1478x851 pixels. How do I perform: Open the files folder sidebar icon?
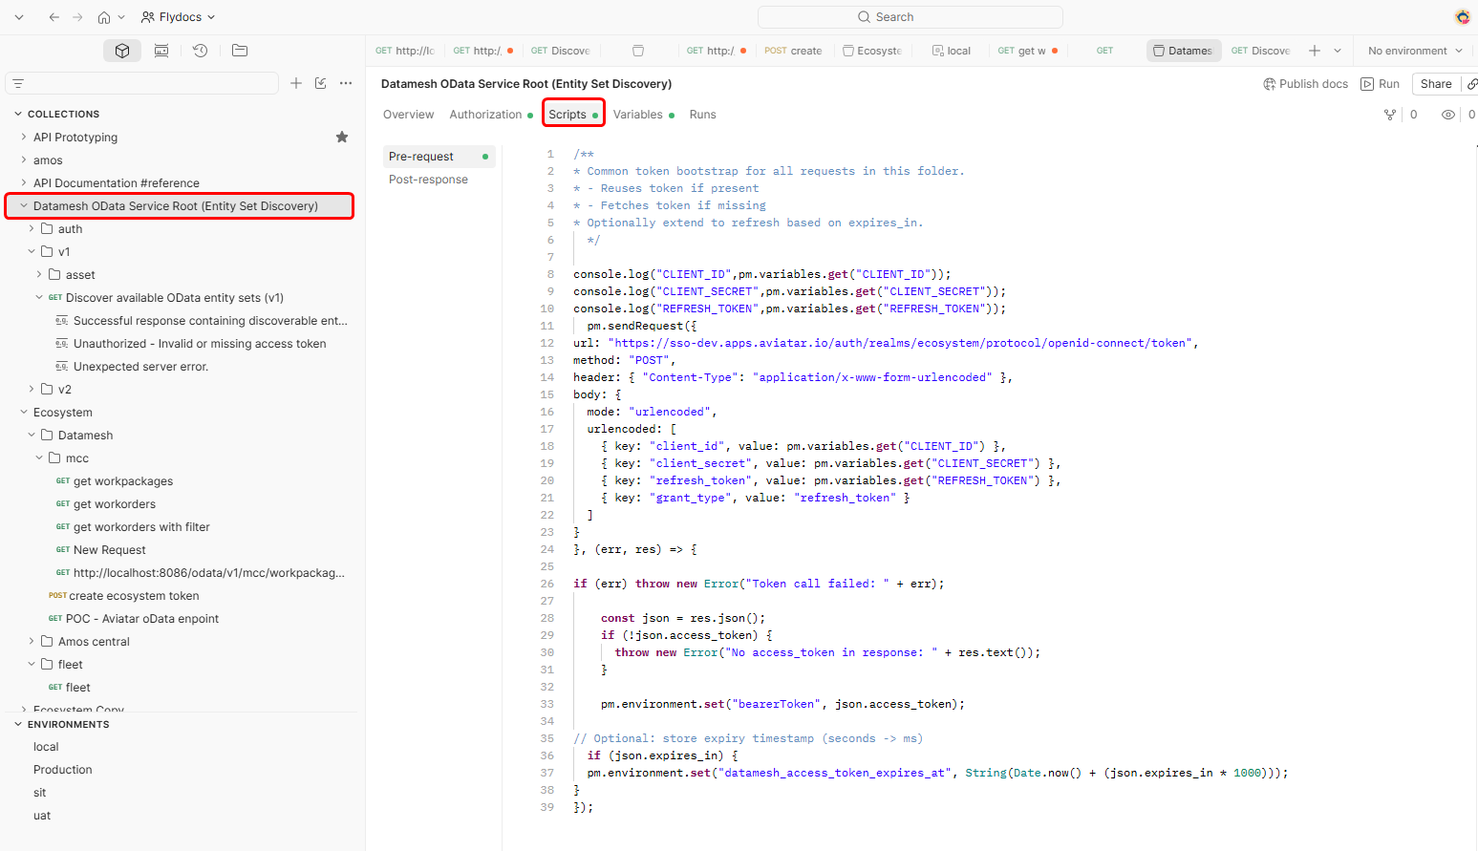240,51
